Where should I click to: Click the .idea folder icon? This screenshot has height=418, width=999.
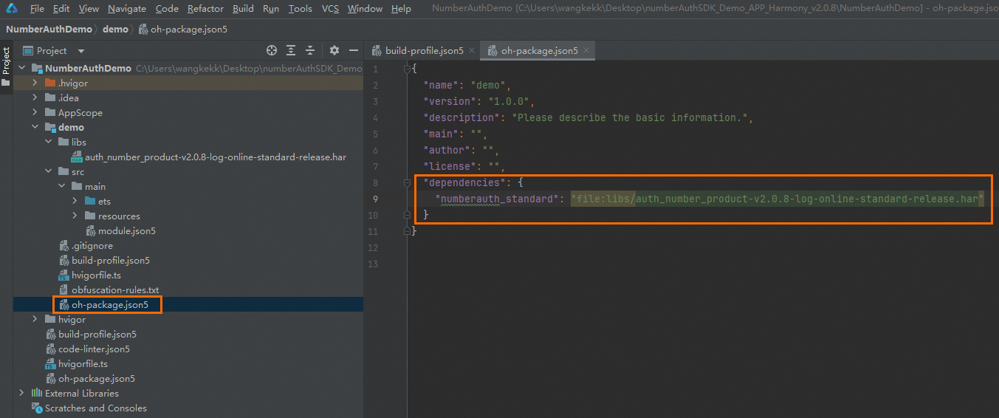[50, 97]
